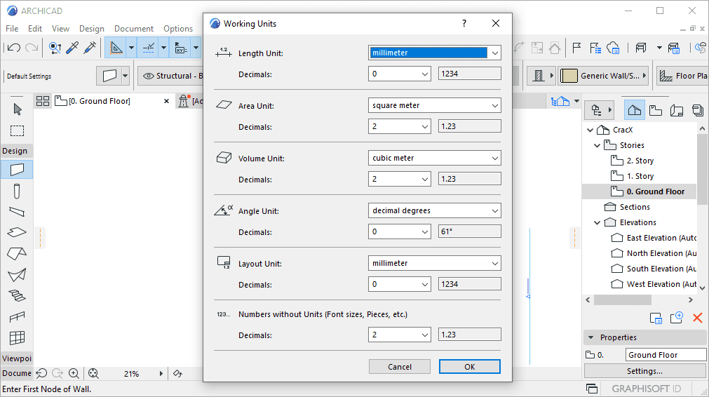Select the Wall tool in toolbox
Viewport: 709px width, 397px height.
pyautogui.click(x=17, y=170)
